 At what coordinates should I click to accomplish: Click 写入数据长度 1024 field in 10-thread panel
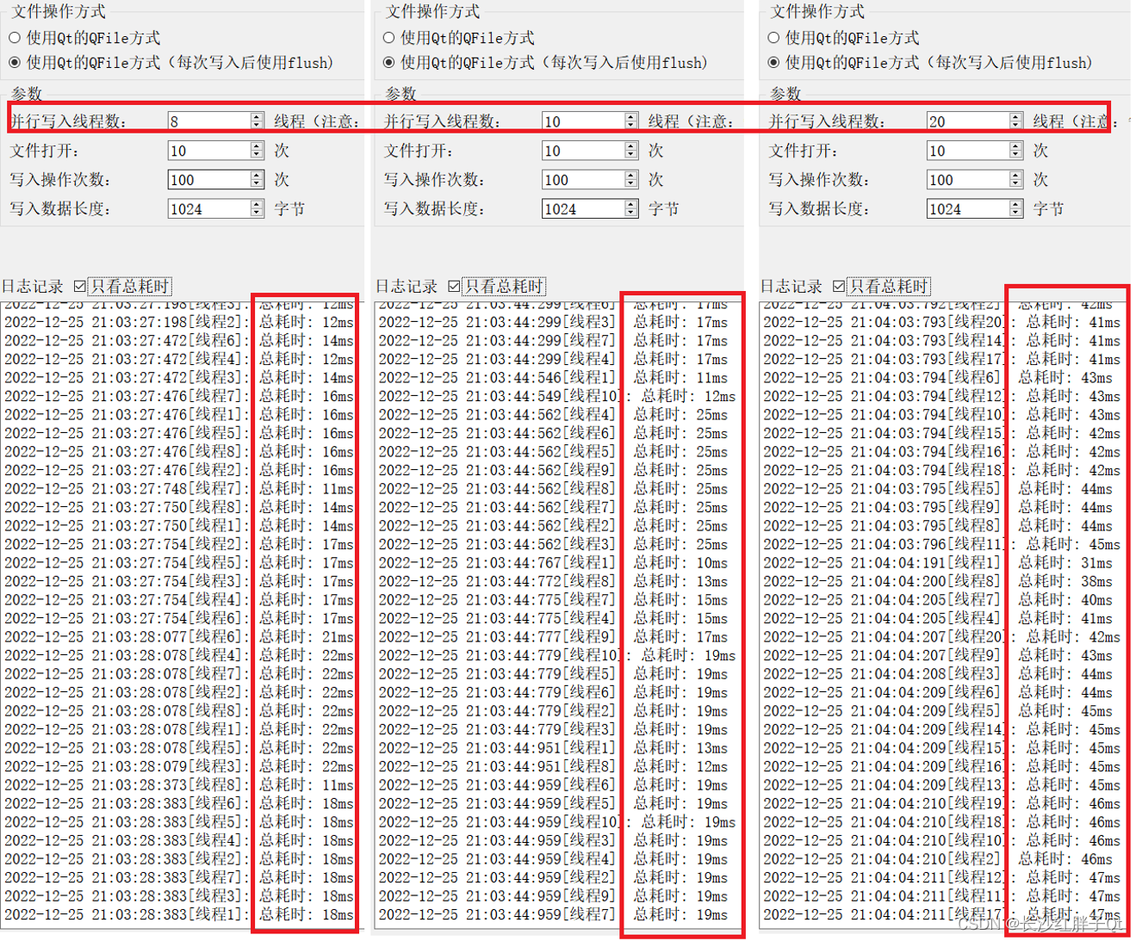click(x=583, y=209)
